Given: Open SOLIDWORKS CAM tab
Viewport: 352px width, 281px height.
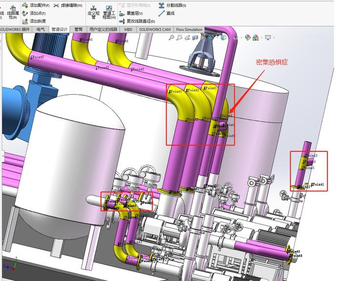Looking at the screenshot, I should (x=154, y=29).
